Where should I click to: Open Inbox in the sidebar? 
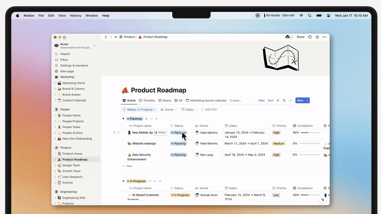click(64, 60)
